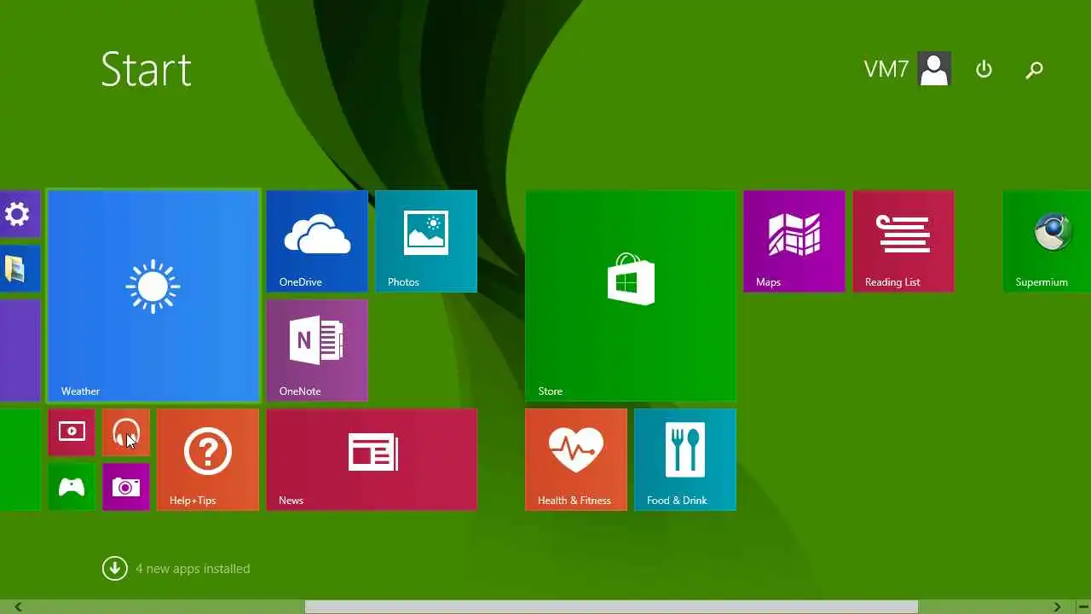Click the VM7 user account picture

(x=934, y=69)
